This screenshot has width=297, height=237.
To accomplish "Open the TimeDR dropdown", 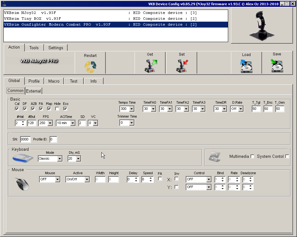I will coord(224,109).
